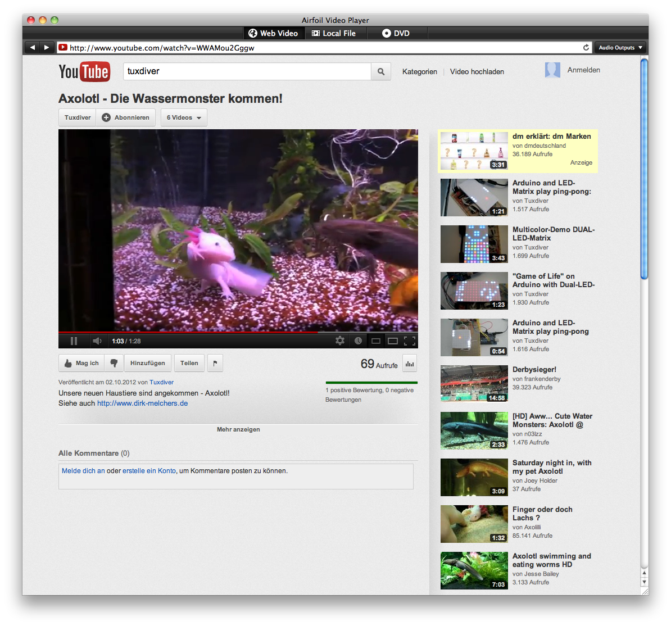The width and height of the screenshot is (671, 626).
Task: Show video statistics chart icon
Action: coord(410,364)
